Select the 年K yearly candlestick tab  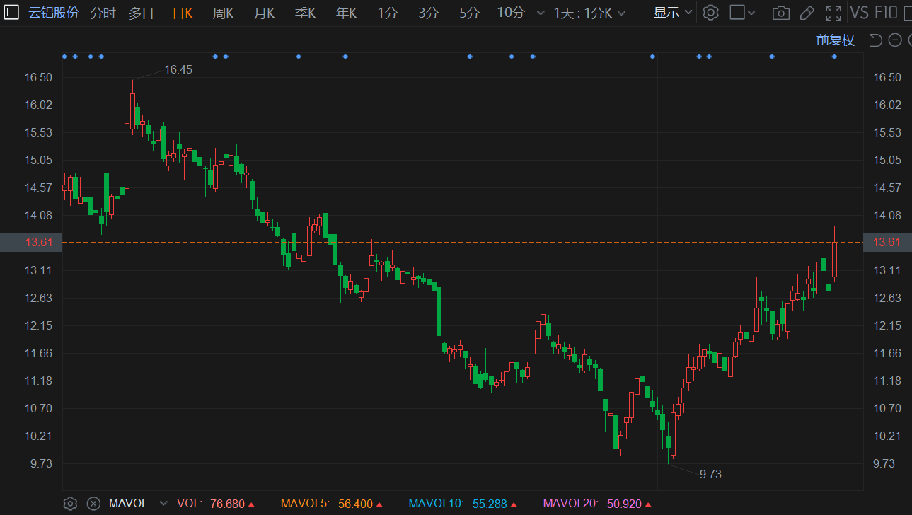[347, 13]
